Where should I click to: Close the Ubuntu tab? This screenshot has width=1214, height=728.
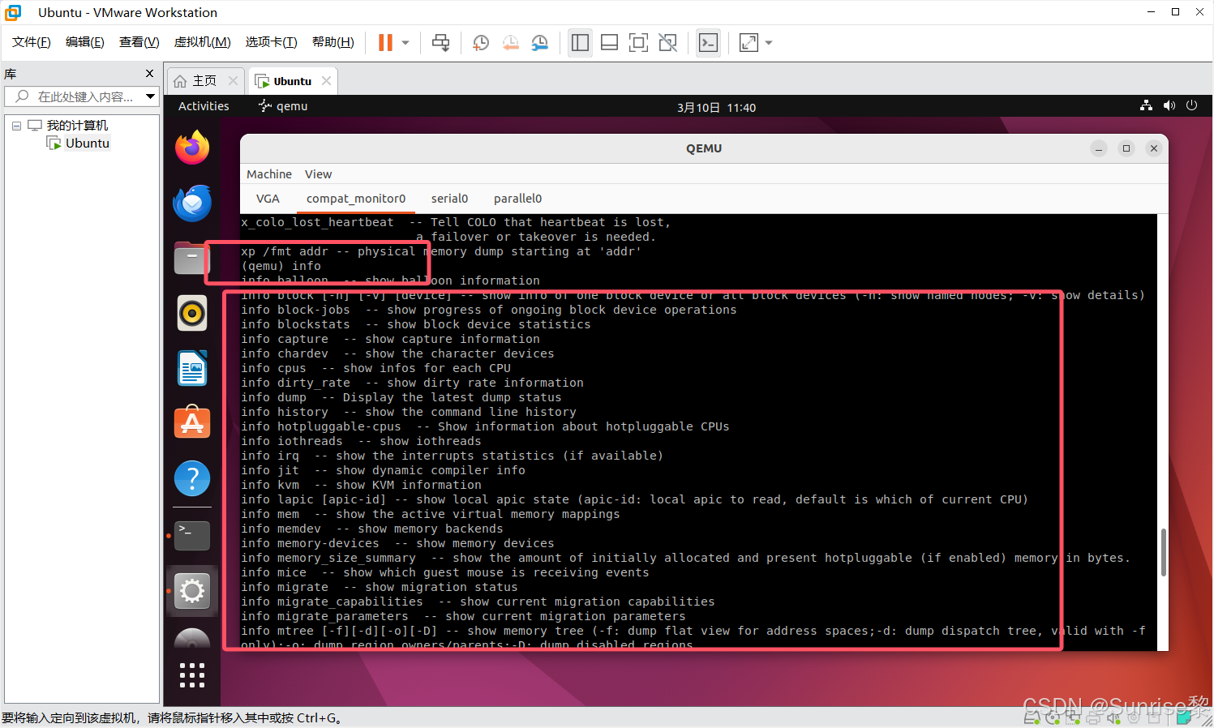(326, 81)
